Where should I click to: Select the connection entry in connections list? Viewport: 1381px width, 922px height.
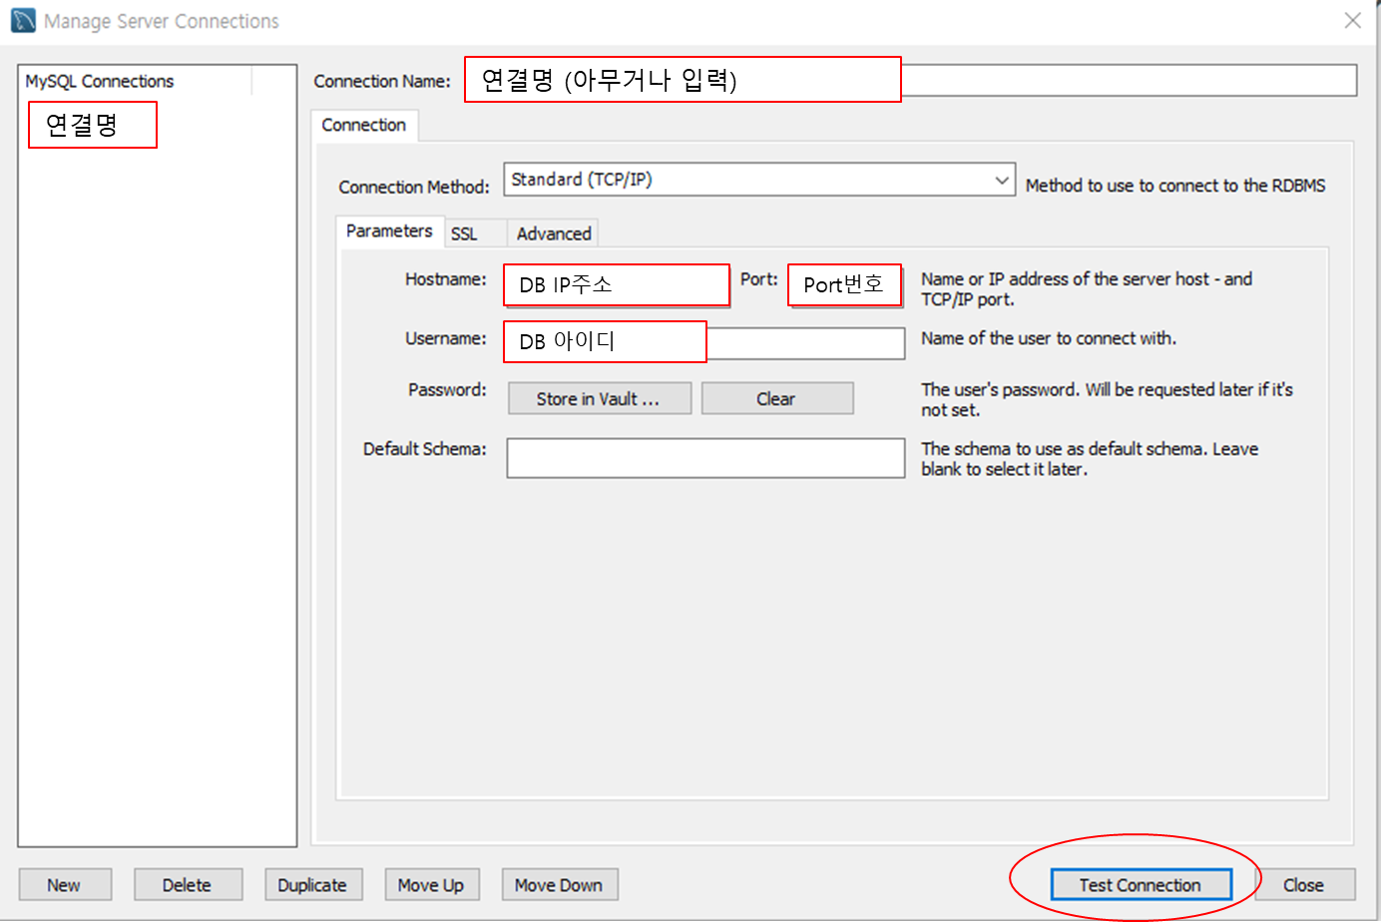pyautogui.click(x=93, y=125)
